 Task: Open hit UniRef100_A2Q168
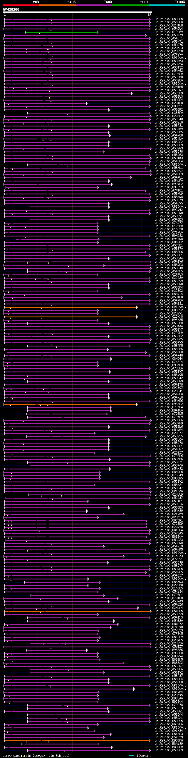click(x=169, y=103)
